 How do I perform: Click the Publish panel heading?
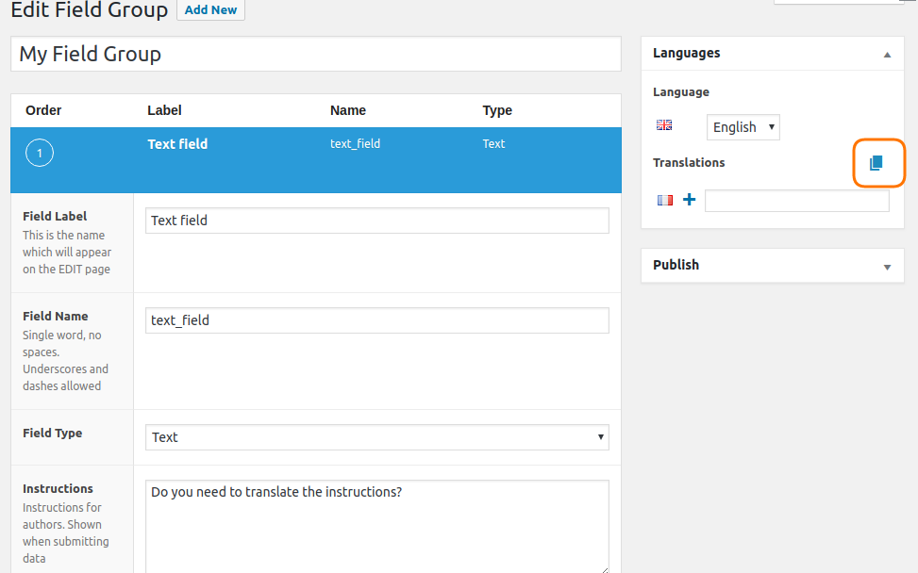676,265
